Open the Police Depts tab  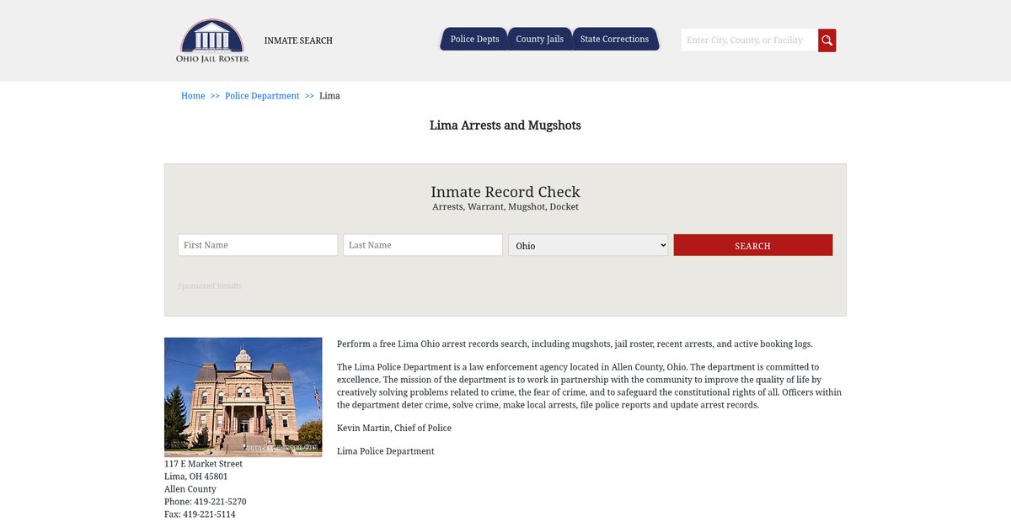474,40
